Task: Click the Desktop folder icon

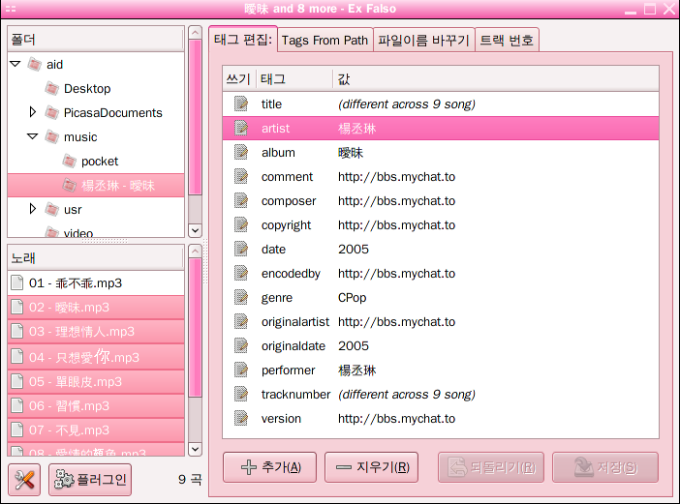Action: click(51, 88)
